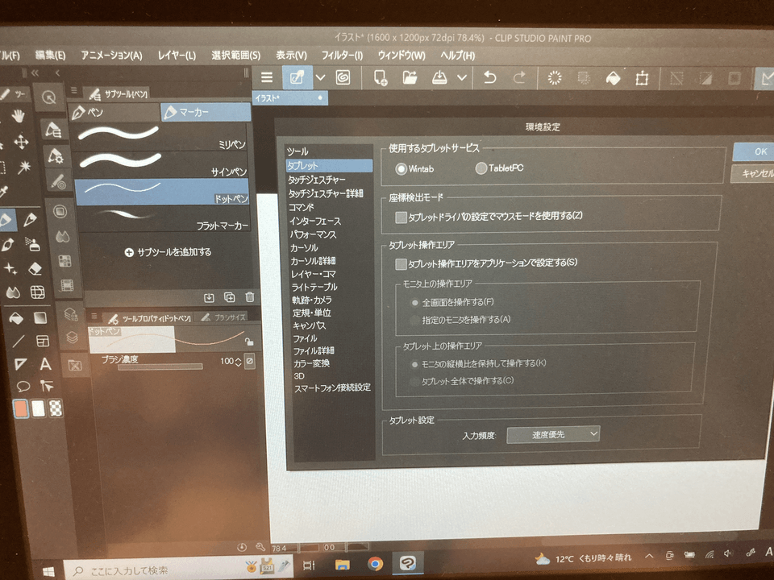774x580 pixels.
Task: Toggle the lock icon on brush preview
Action: coord(249,341)
